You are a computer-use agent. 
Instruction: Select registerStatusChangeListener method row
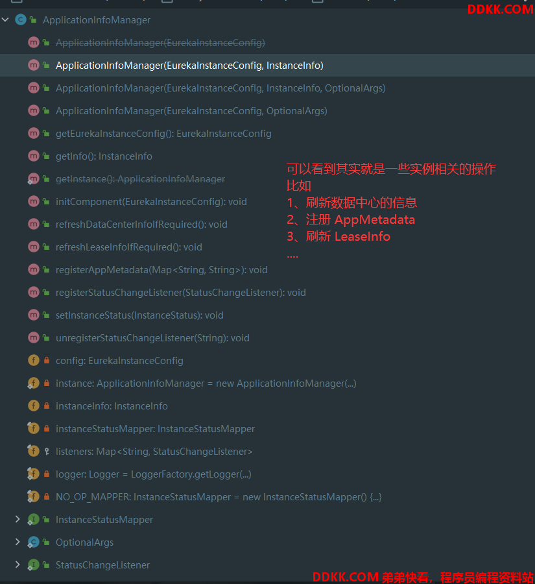point(267,293)
